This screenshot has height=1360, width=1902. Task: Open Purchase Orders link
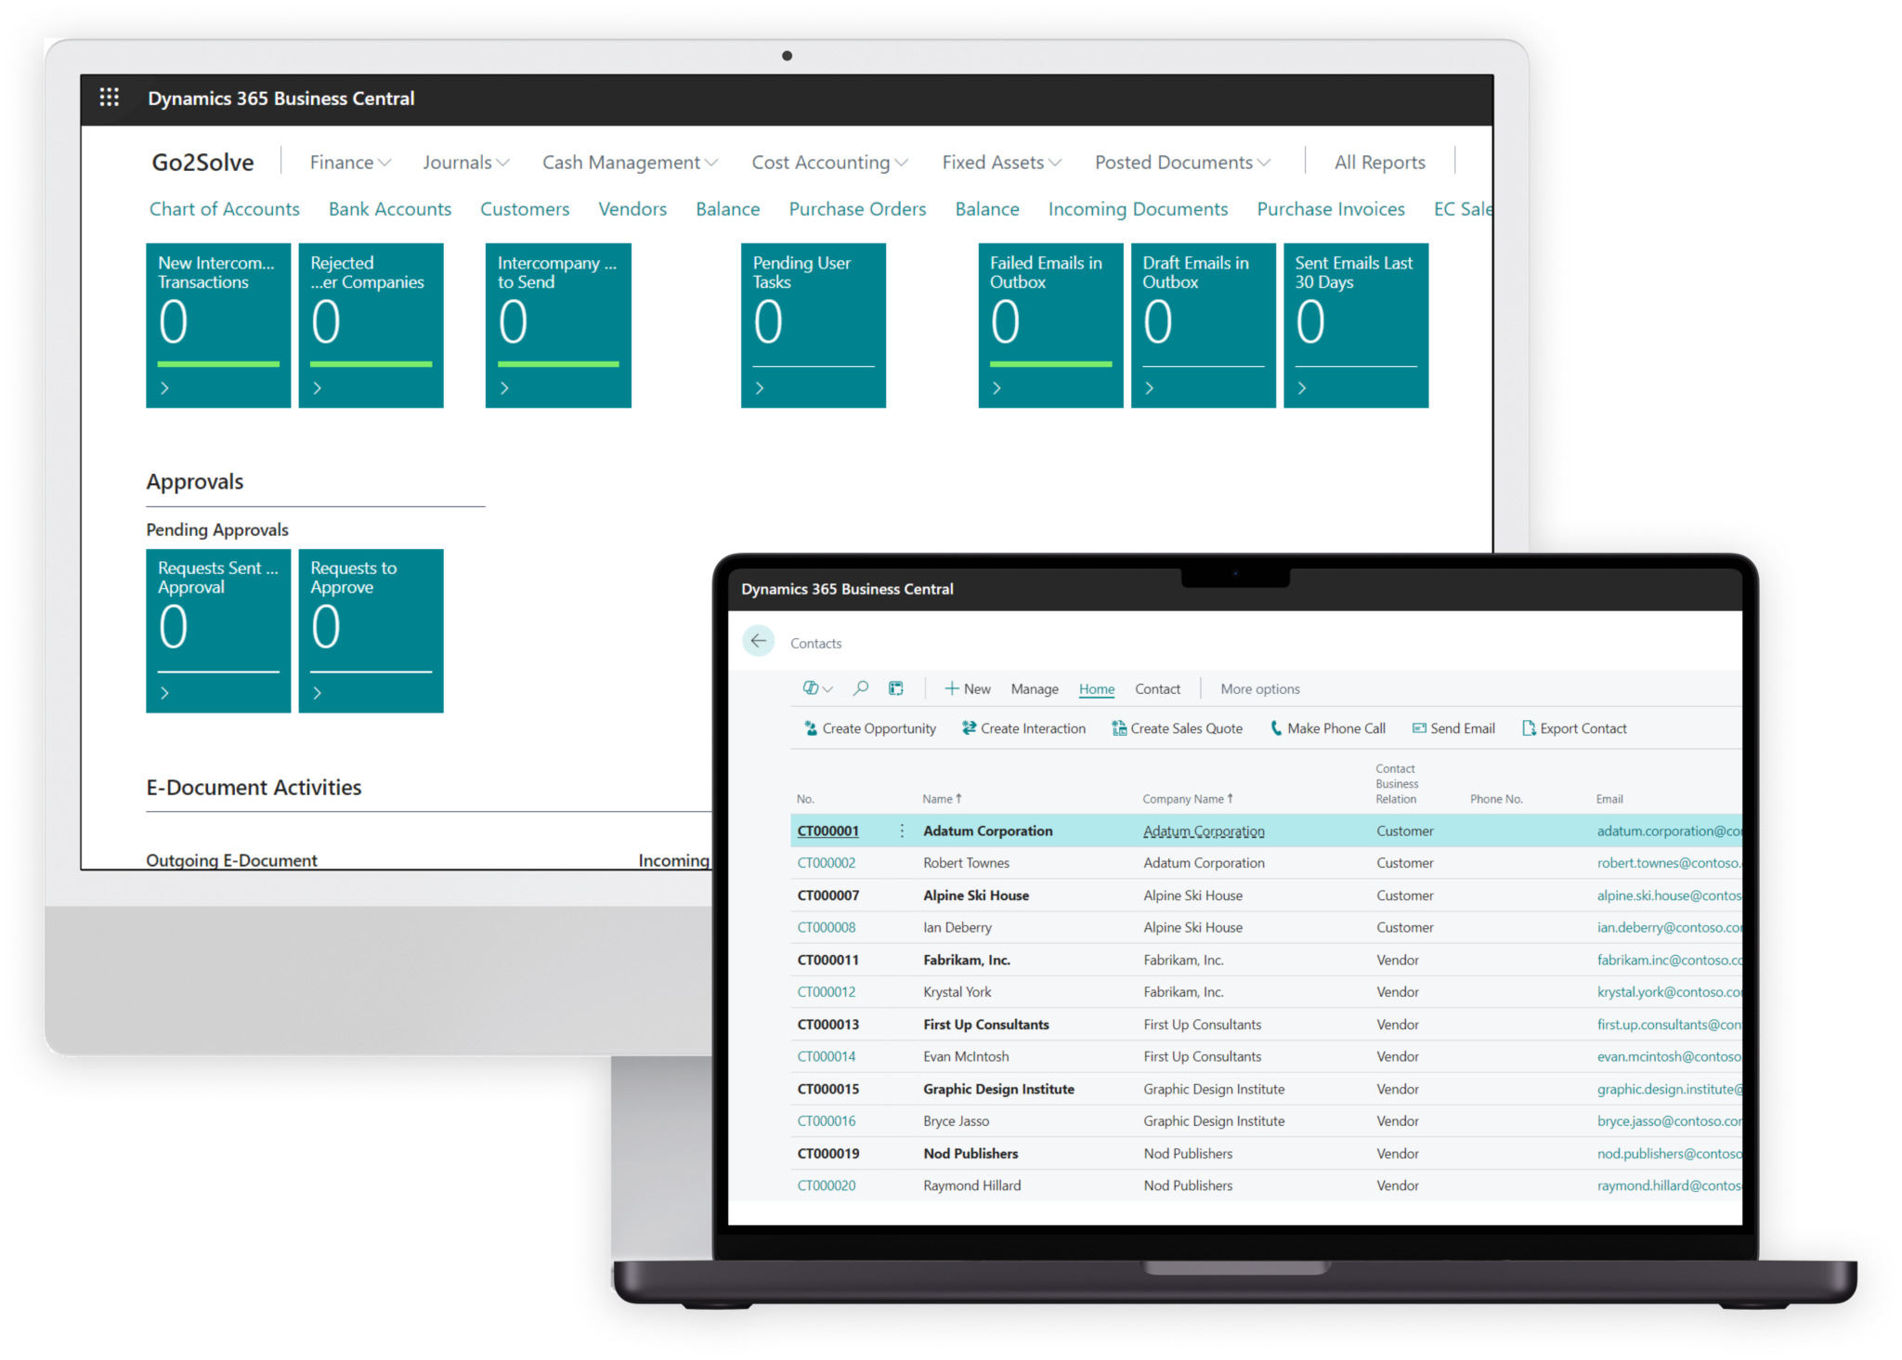857,209
